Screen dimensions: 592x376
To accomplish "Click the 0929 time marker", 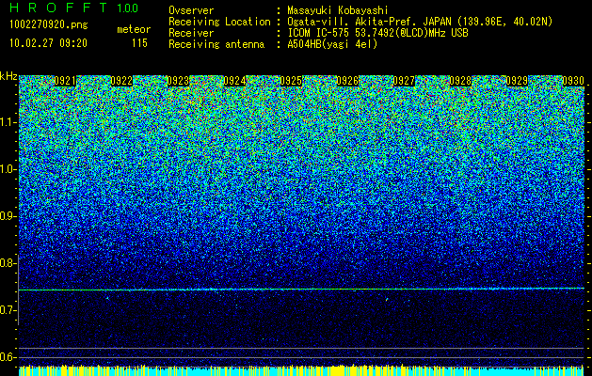I will (517, 81).
